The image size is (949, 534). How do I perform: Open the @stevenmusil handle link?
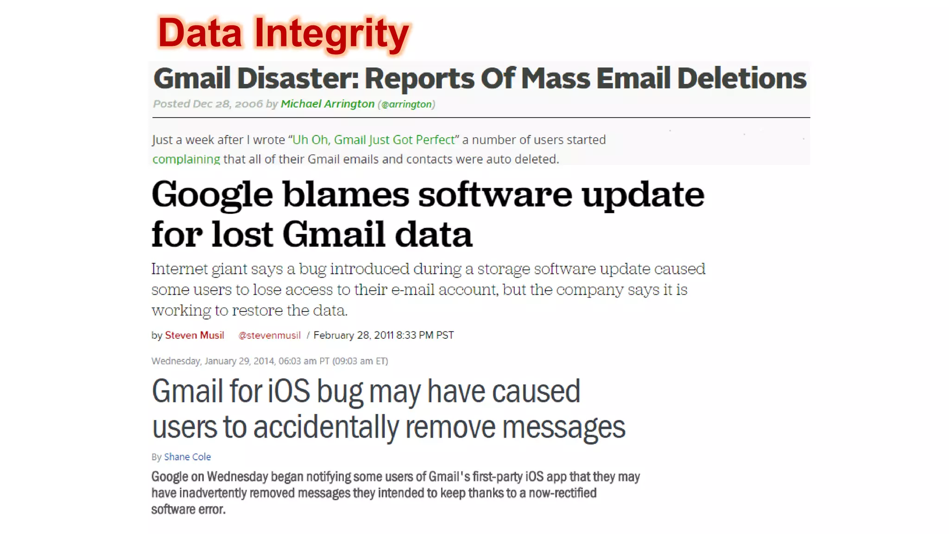[x=269, y=335]
